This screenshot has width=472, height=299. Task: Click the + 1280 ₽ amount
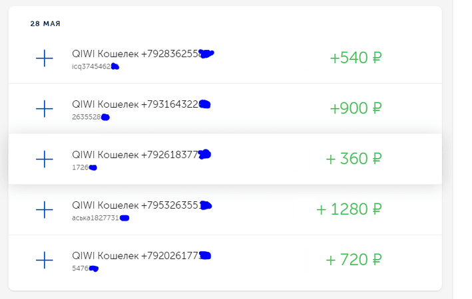click(x=349, y=209)
